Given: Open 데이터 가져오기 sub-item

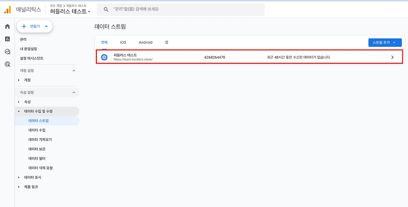Looking at the screenshot, I should (x=40, y=140).
